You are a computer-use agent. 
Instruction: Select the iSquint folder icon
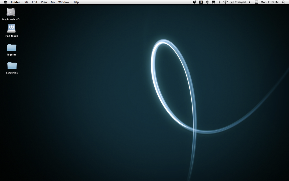click(x=12, y=47)
